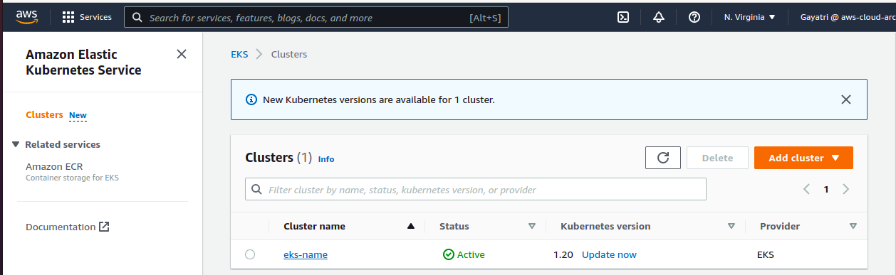Image resolution: width=896 pixels, height=275 pixels.
Task: Click the Status column header text
Action: pyautogui.click(x=454, y=227)
